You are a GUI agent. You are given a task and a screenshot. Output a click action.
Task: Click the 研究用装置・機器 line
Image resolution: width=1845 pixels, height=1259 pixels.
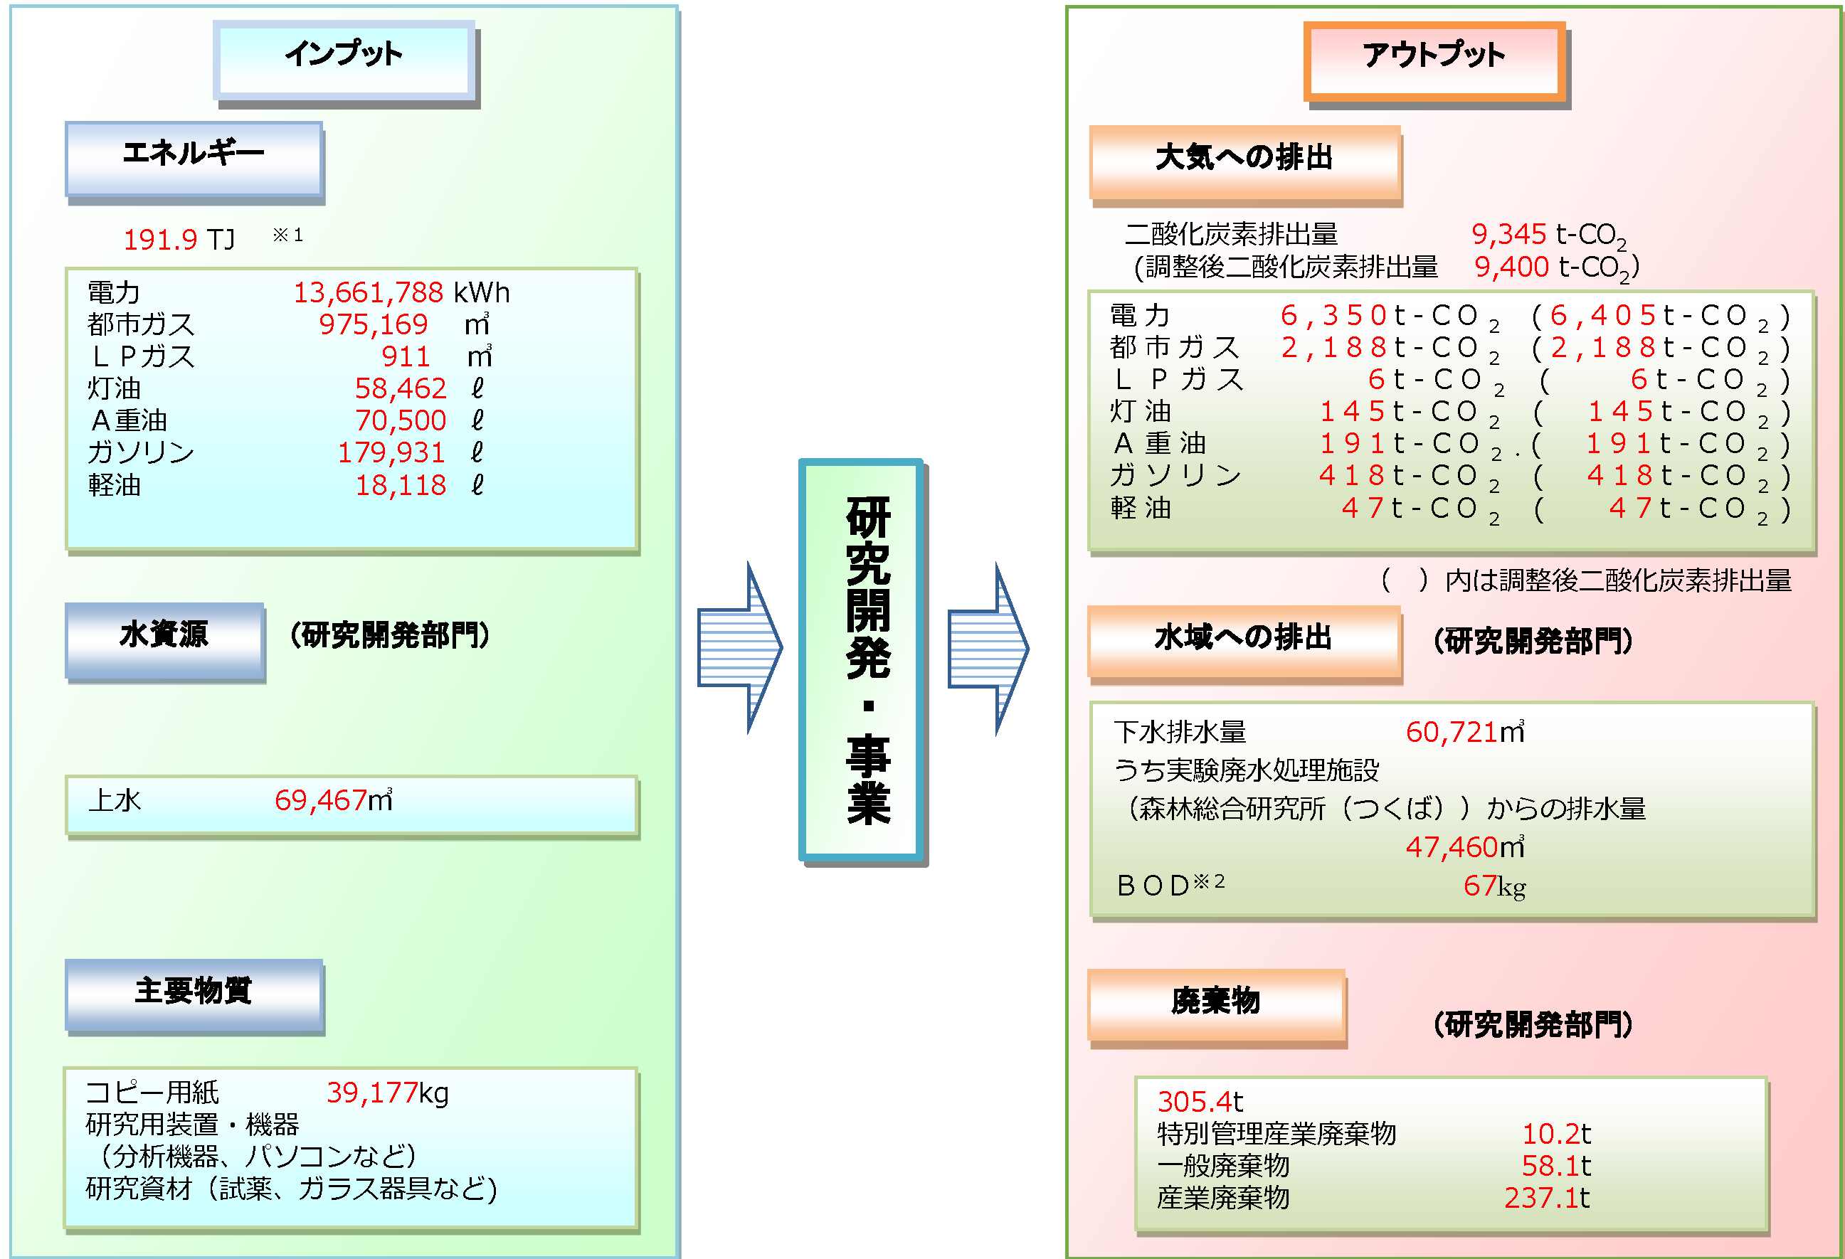click(x=192, y=1124)
